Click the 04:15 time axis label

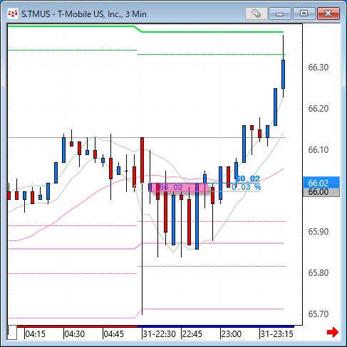pos(35,334)
